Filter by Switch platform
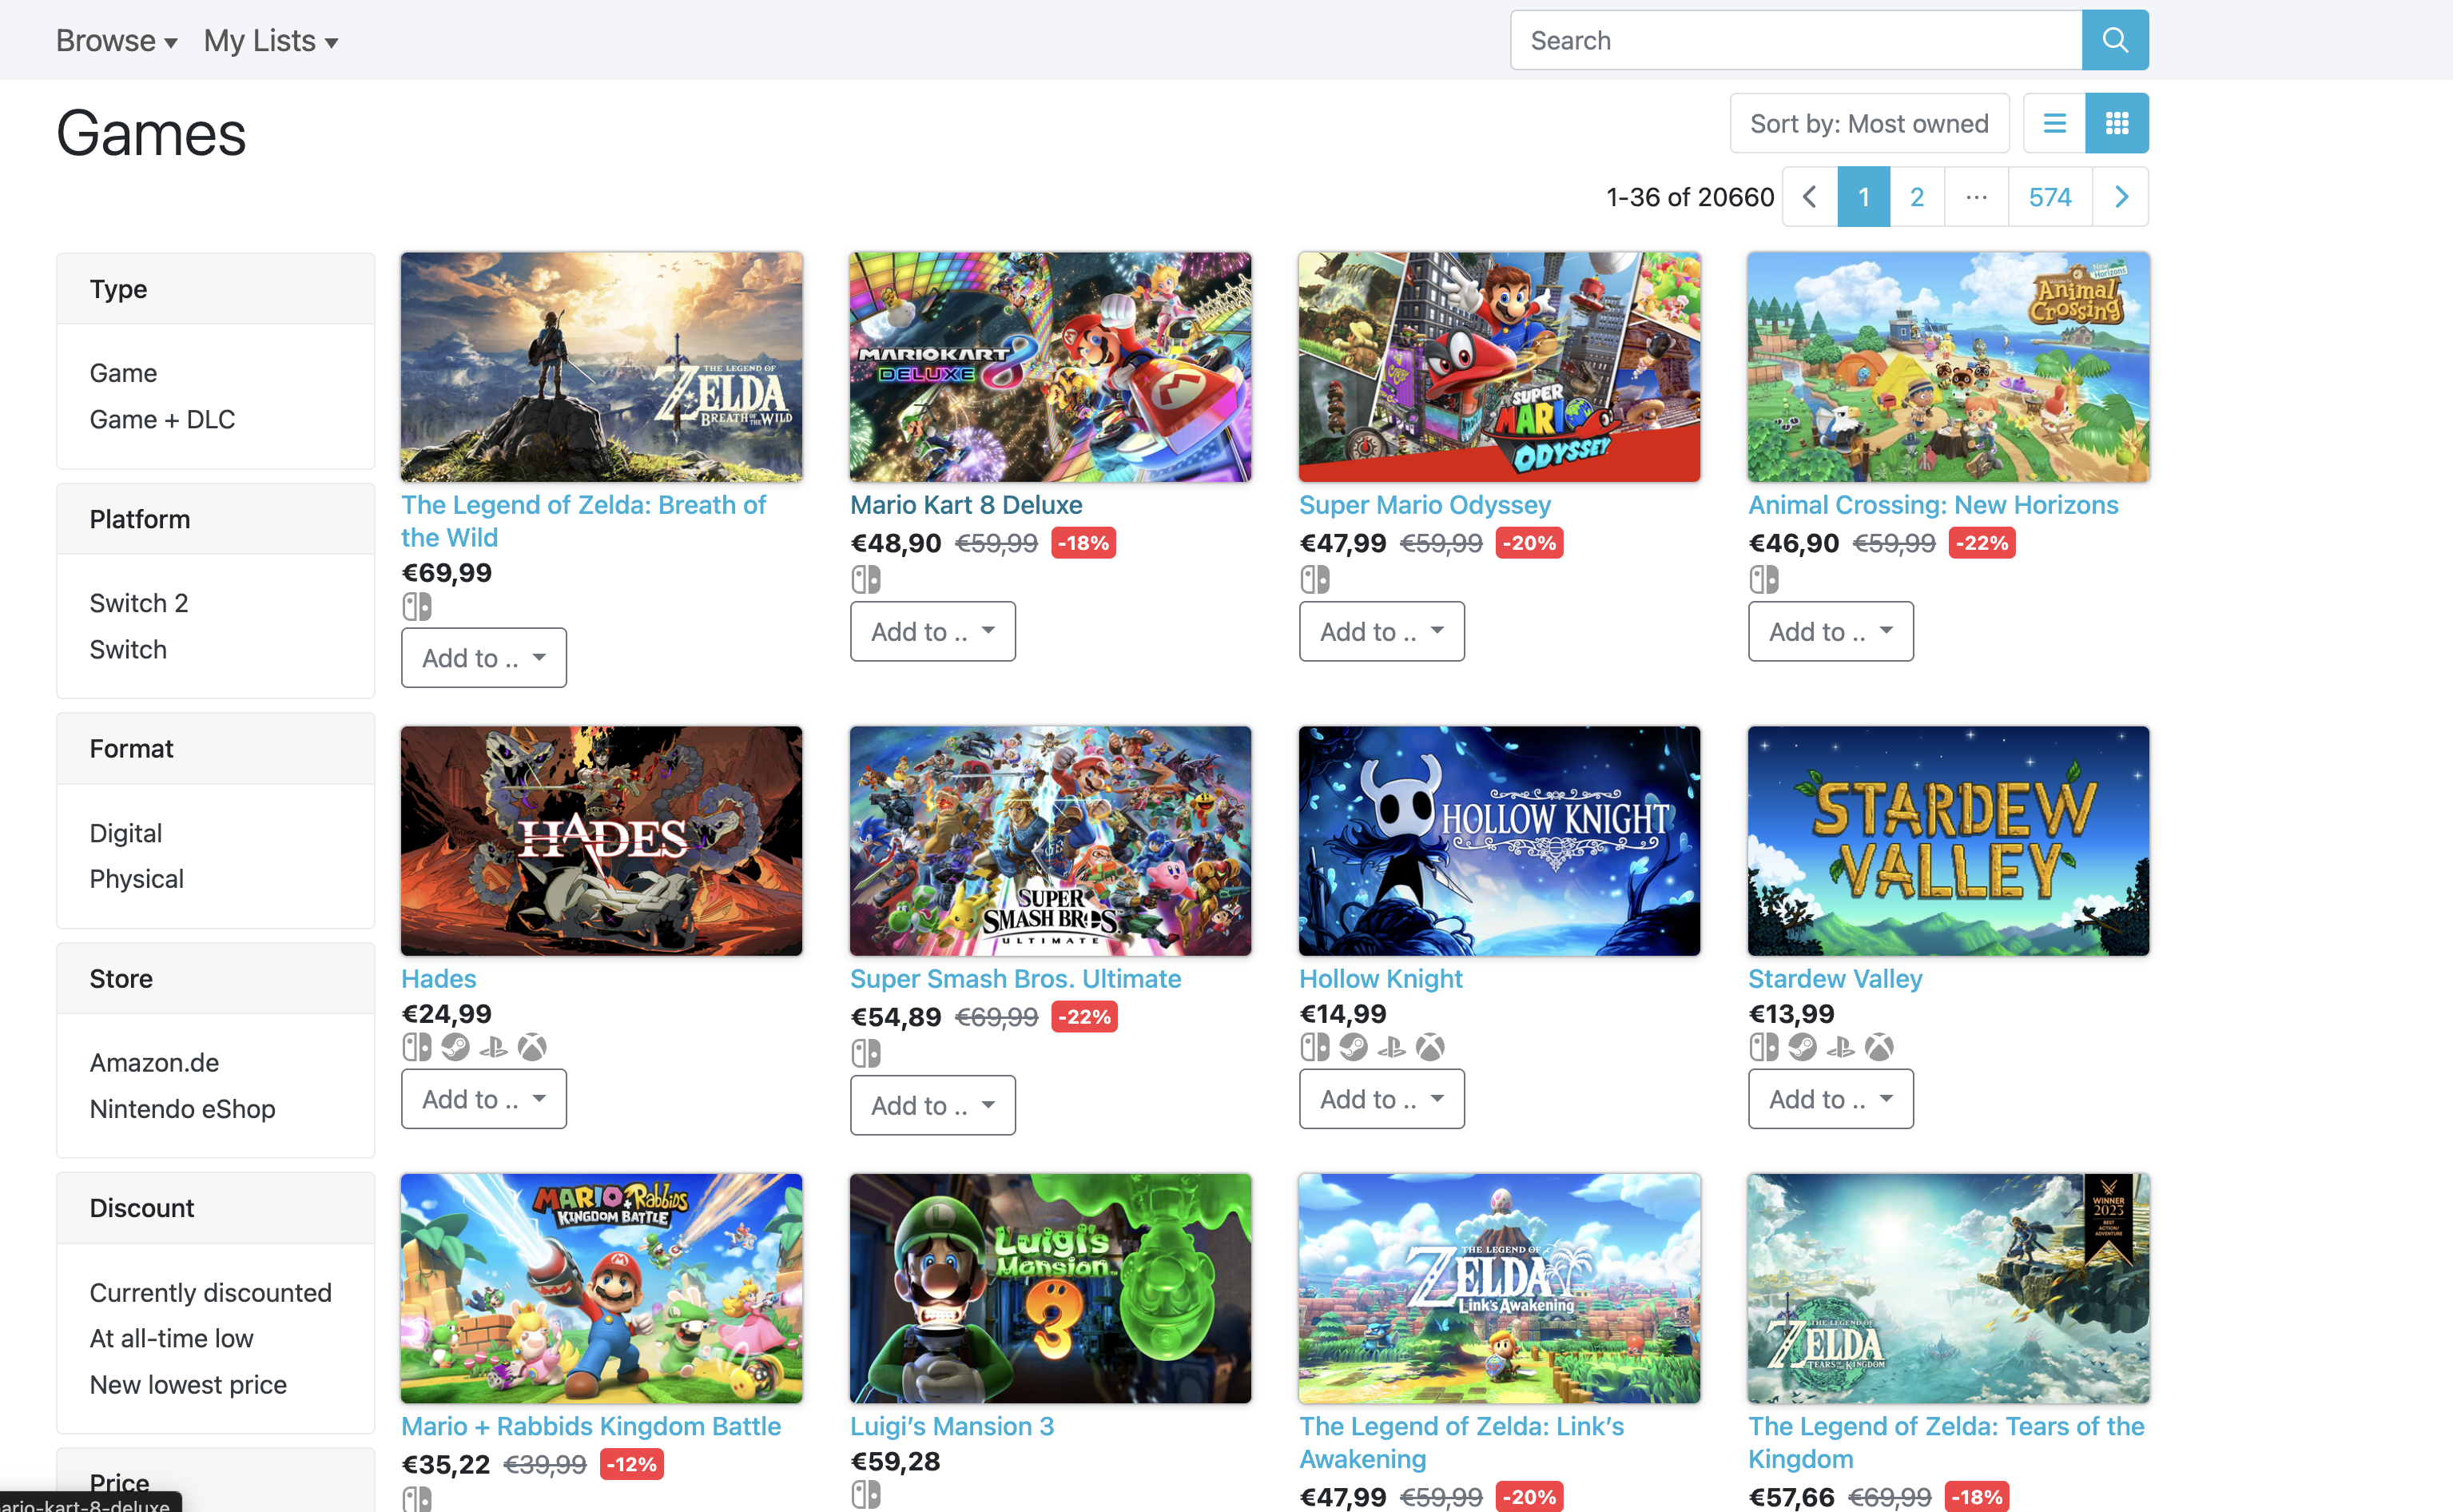 point(128,649)
